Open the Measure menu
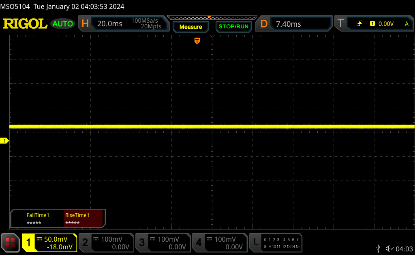 pyautogui.click(x=190, y=27)
